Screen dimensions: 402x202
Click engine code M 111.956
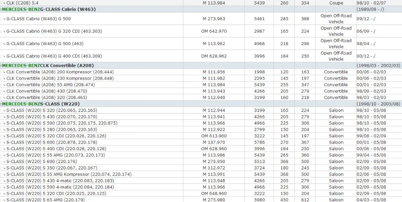[x=214, y=72]
